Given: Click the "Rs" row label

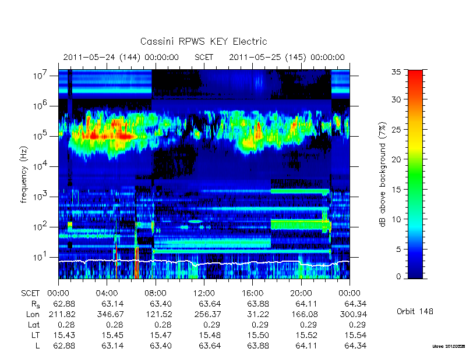Looking at the screenshot, I should coord(35,304).
